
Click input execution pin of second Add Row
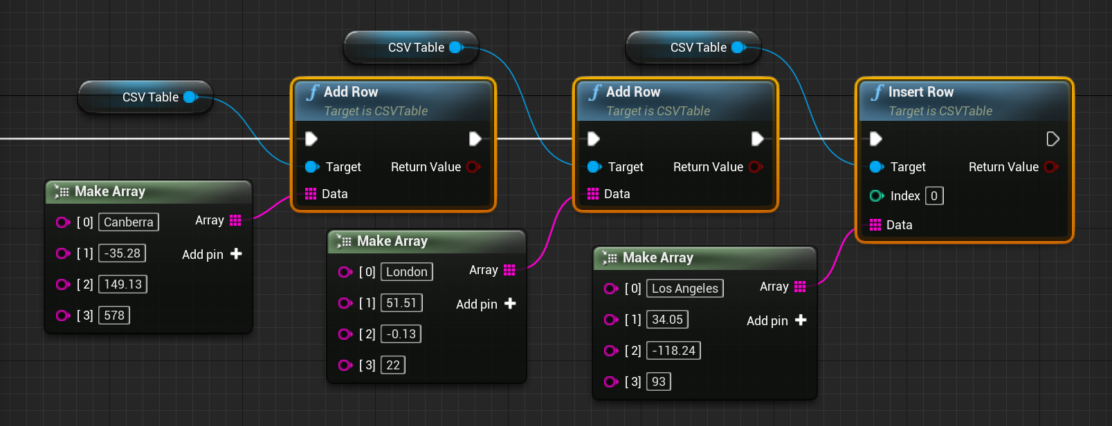tap(593, 139)
